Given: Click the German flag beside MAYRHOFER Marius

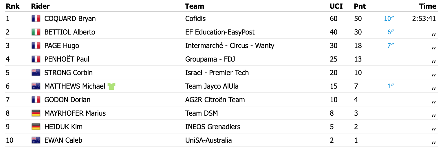Looking at the screenshot, I should pos(36,113).
